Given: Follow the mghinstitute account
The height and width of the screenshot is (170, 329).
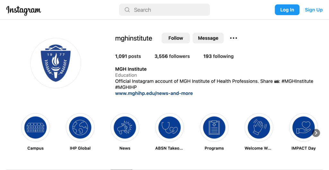Looking at the screenshot, I should tap(176, 38).
